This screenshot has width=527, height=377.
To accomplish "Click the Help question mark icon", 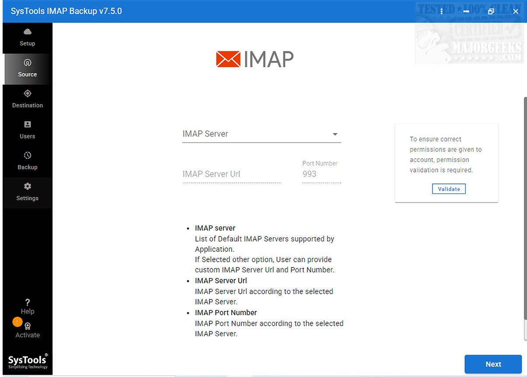I will click(28, 302).
